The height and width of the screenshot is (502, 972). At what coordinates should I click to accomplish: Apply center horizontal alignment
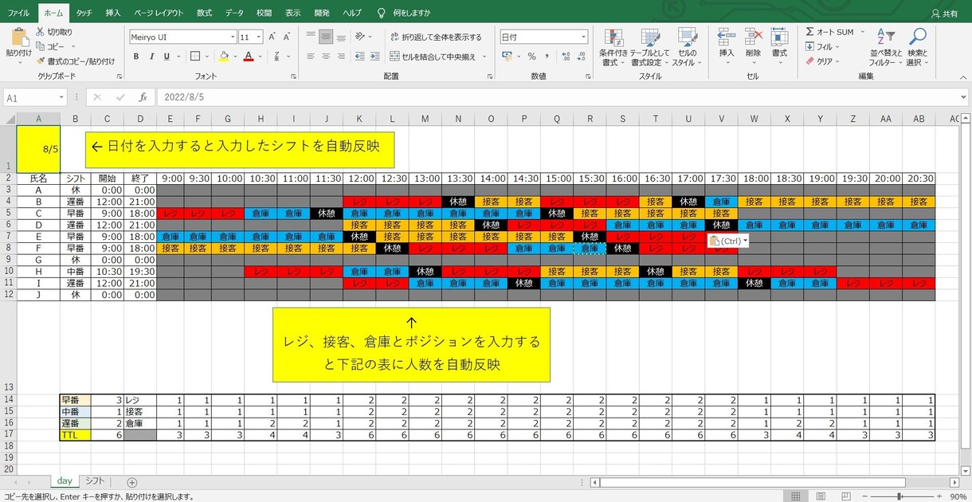click(x=326, y=57)
